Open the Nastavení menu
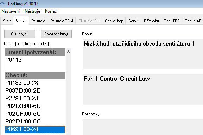The height and width of the screenshot is (135, 203). tap(11, 11)
